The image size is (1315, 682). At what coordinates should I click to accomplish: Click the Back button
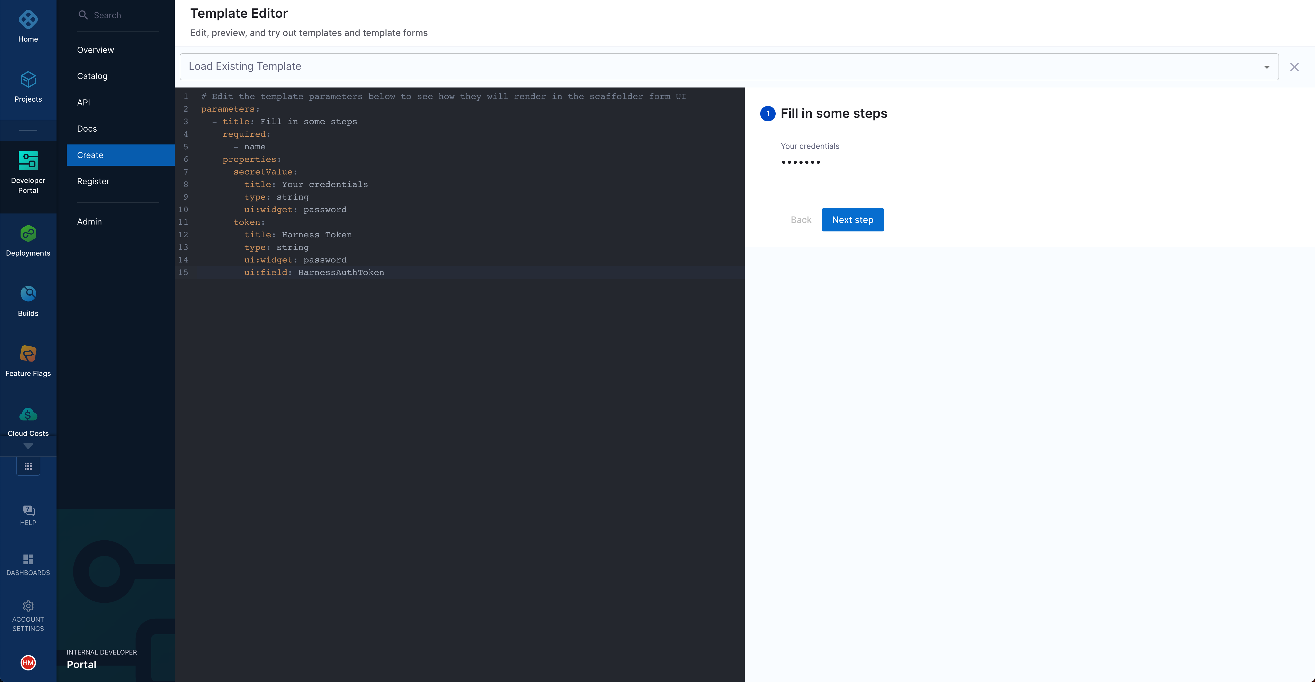click(801, 220)
